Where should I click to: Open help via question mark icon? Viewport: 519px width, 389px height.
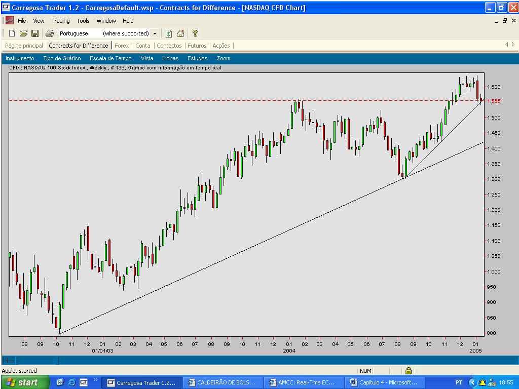pos(194,33)
